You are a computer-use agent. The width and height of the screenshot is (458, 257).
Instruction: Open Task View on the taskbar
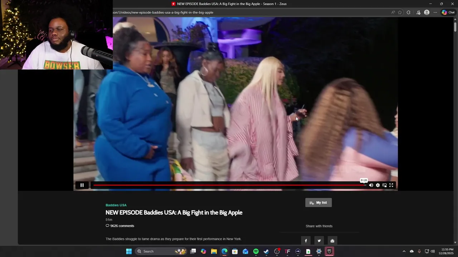coord(193,251)
